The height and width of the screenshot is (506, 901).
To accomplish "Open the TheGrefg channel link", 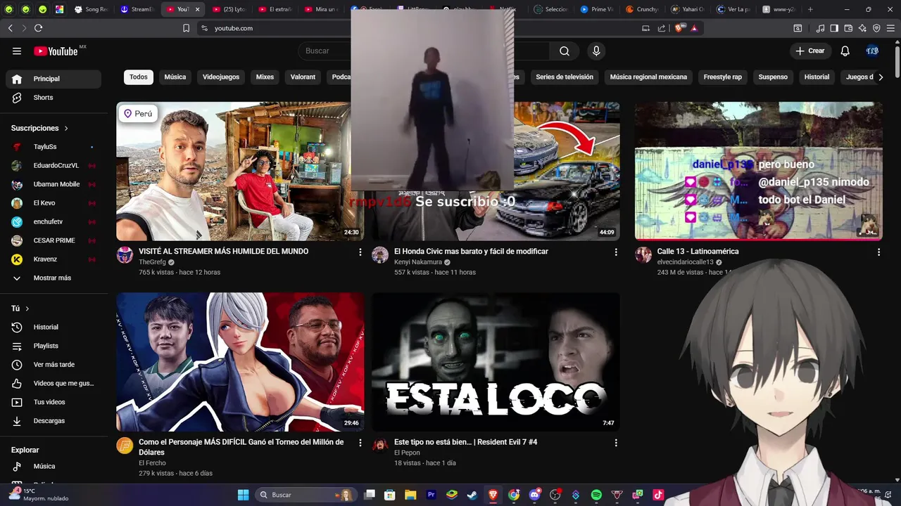I will [x=152, y=262].
